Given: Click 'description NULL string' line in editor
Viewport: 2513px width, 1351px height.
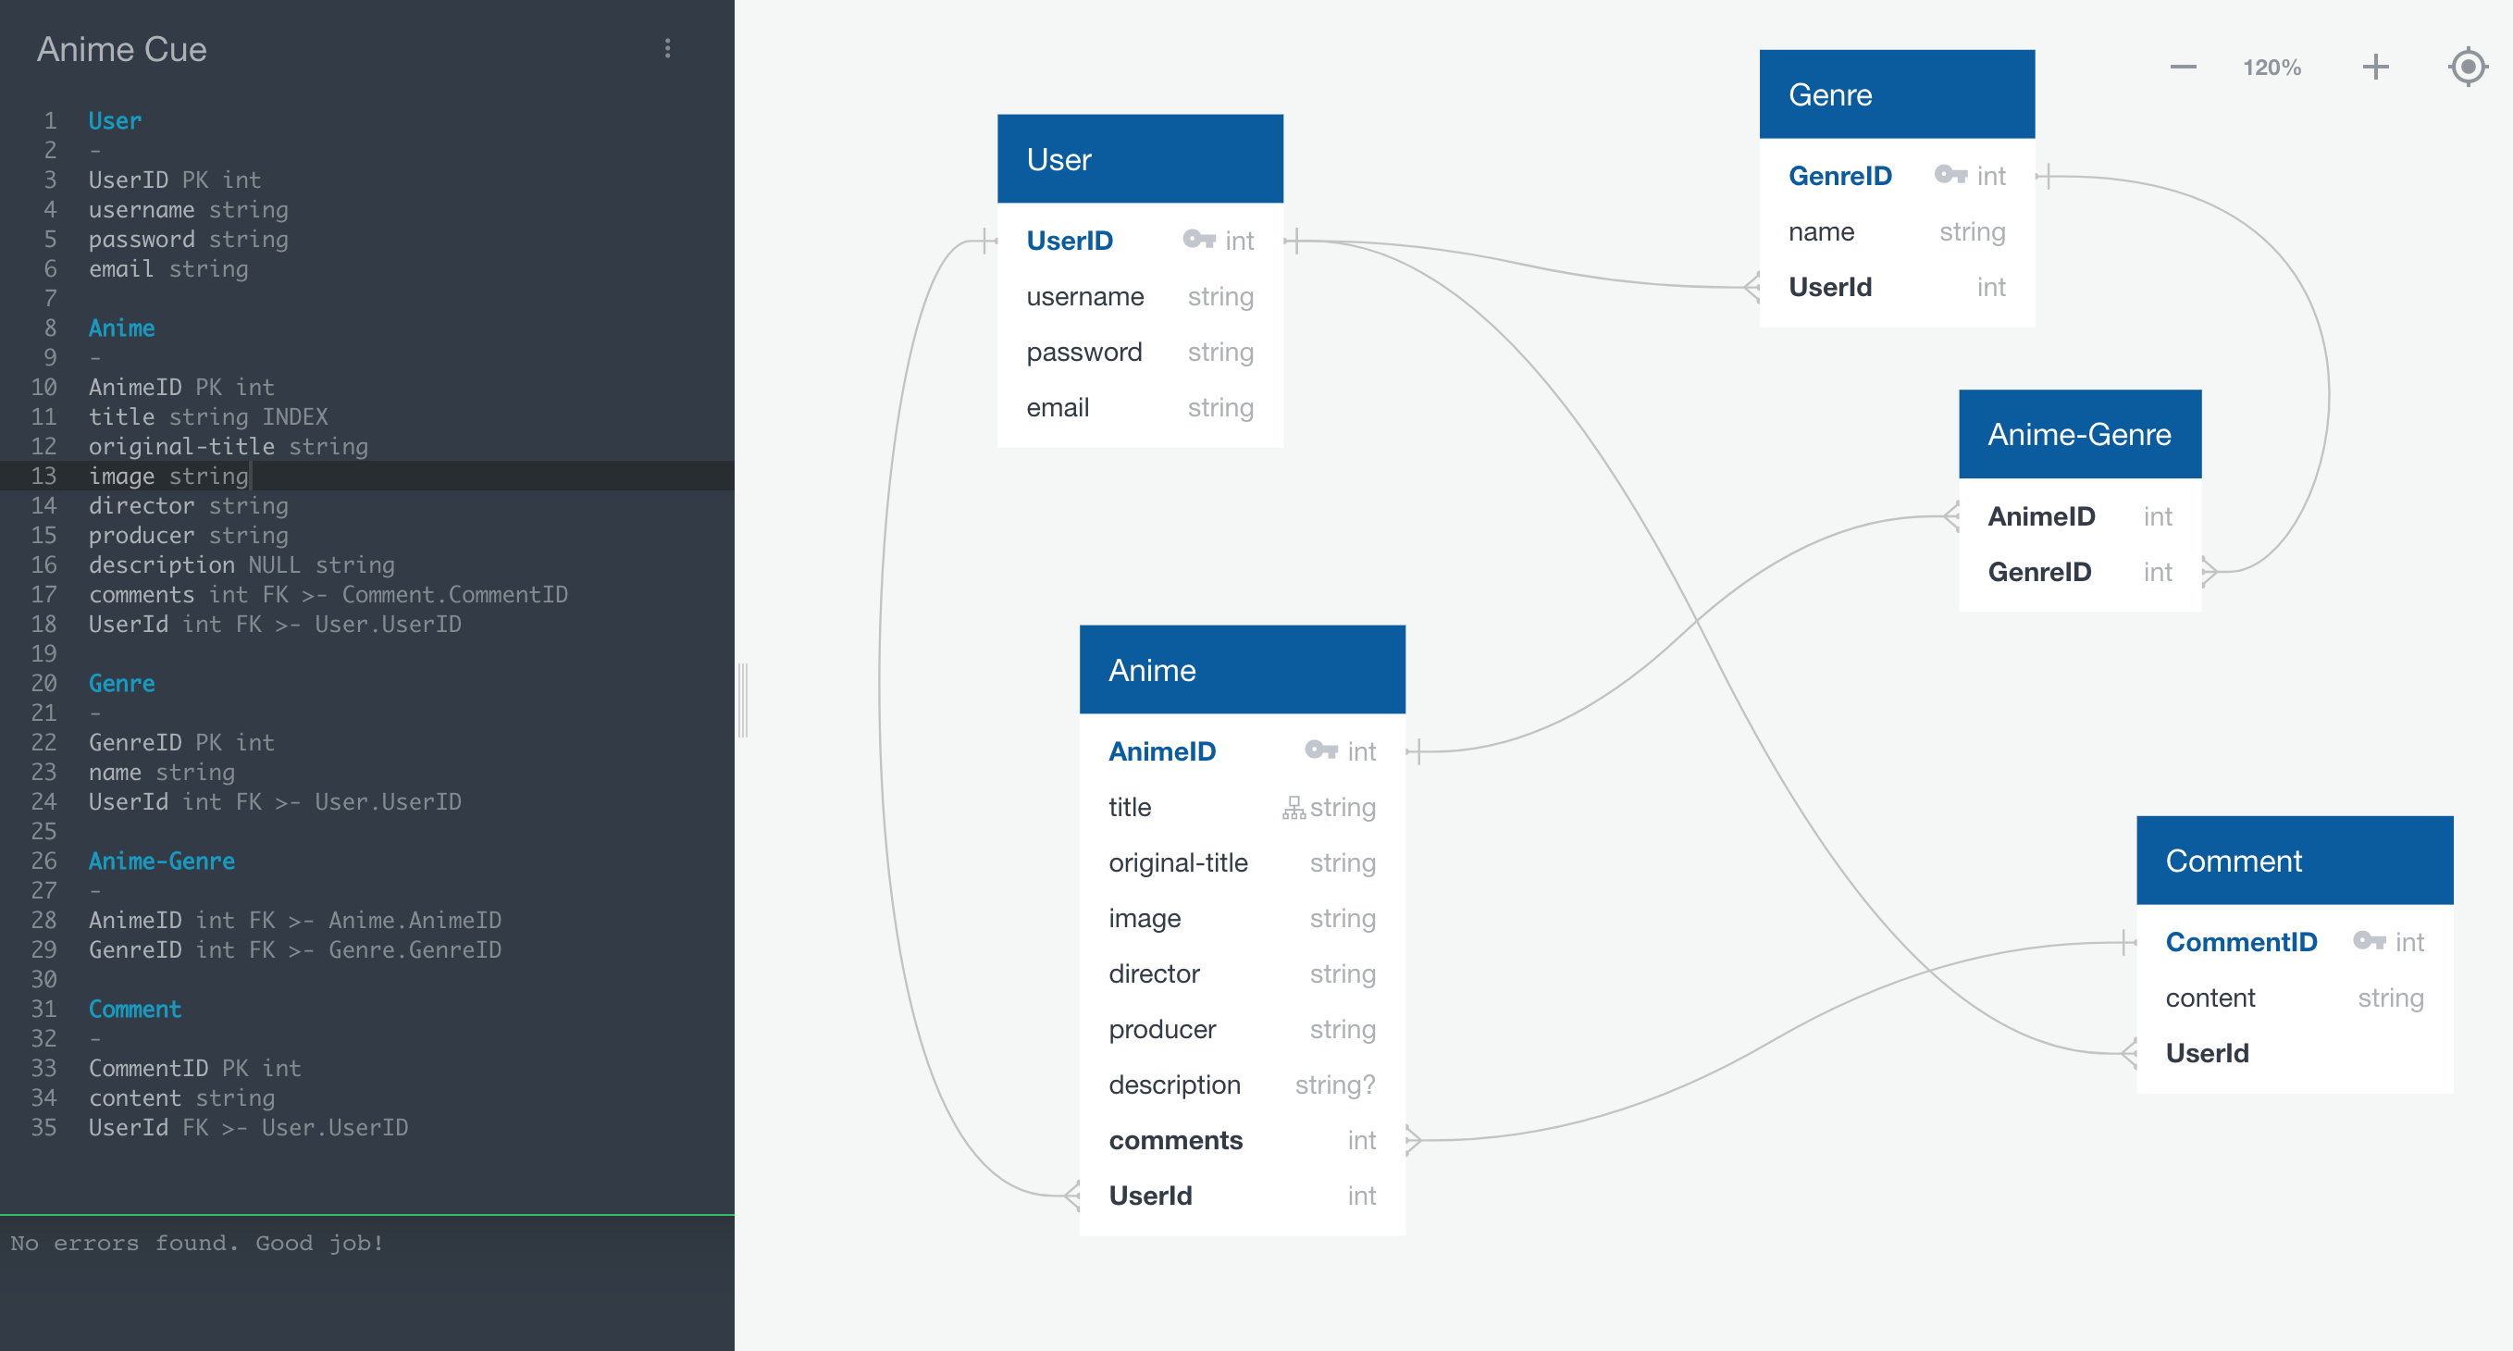Looking at the screenshot, I should 241,564.
